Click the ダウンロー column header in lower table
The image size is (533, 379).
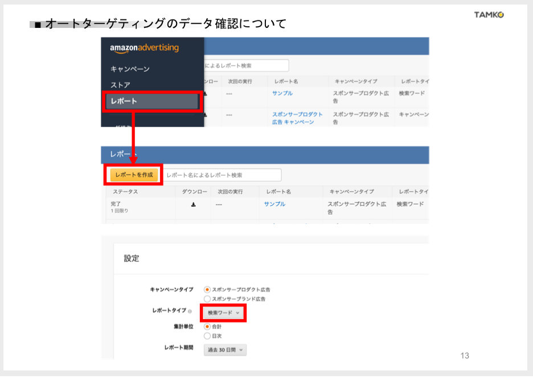pos(194,191)
